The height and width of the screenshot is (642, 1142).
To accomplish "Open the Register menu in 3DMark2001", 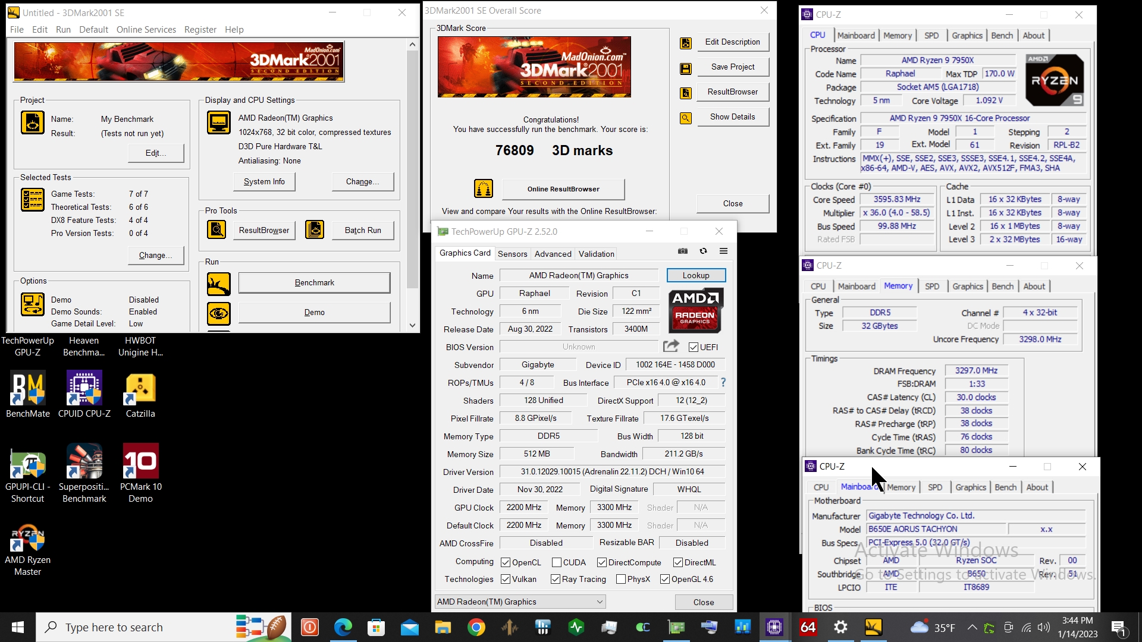I will pyautogui.click(x=200, y=29).
